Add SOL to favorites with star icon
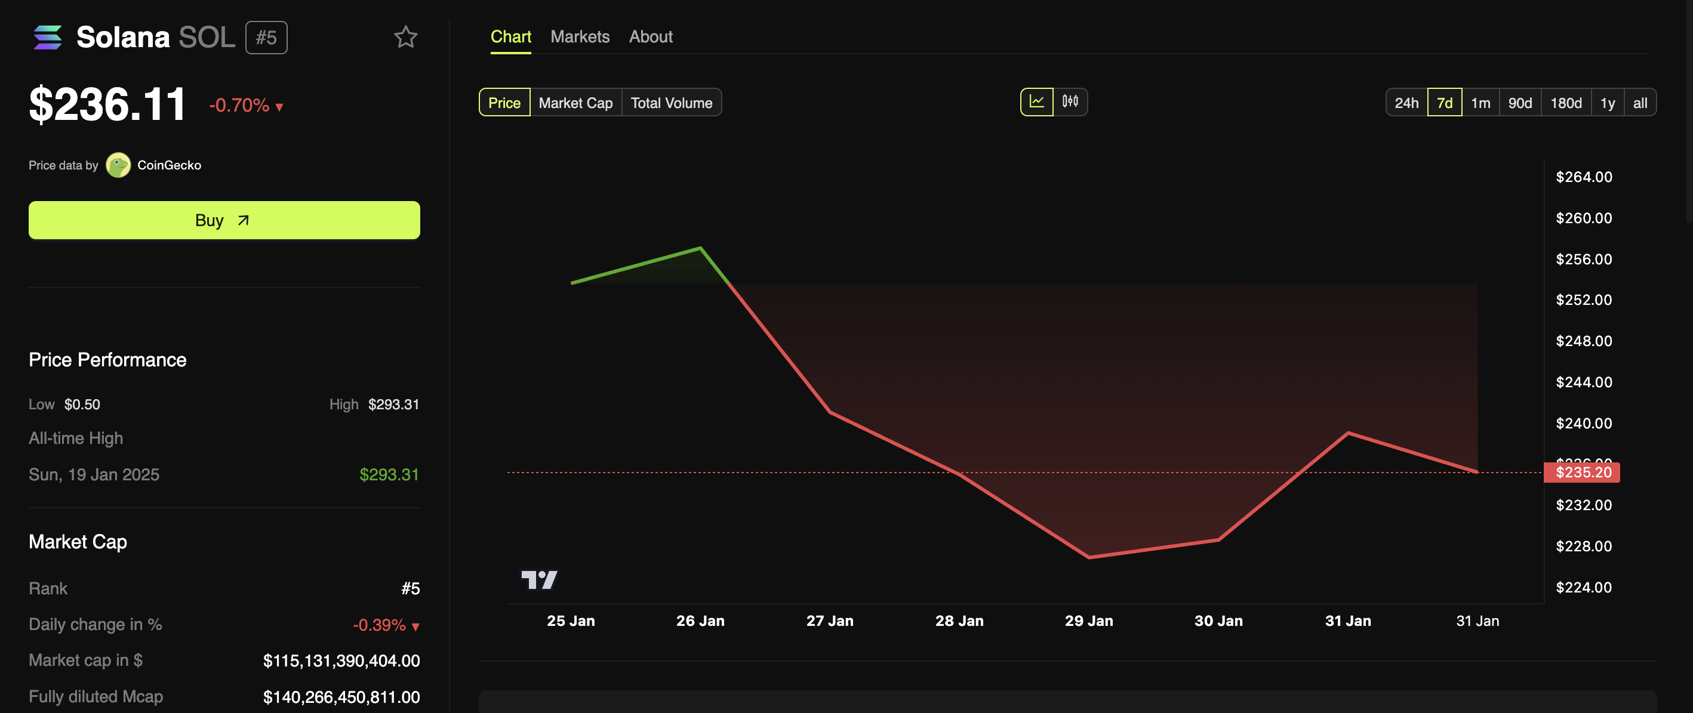1693x713 pixels. point(406,35)
